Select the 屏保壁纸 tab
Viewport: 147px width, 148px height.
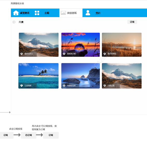pyautogui.click(x=71, y=13)
